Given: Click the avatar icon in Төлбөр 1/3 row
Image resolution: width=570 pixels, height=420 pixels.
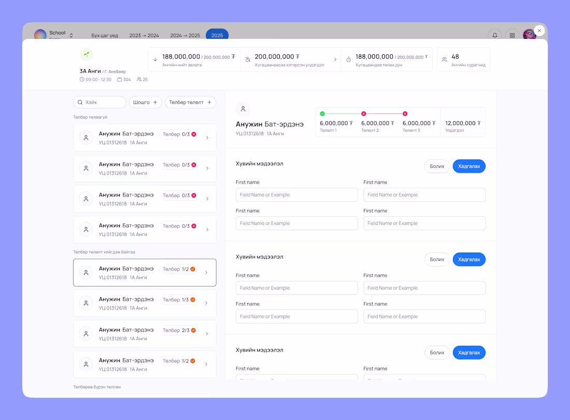Looking at the screenshot, I should click(86, 303).
